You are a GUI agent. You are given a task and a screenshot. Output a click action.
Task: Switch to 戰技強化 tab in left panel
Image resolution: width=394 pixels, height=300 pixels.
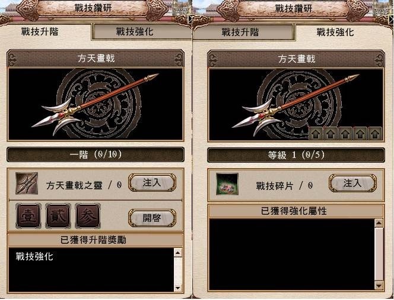pyautogui.click(x=141, y=31)
